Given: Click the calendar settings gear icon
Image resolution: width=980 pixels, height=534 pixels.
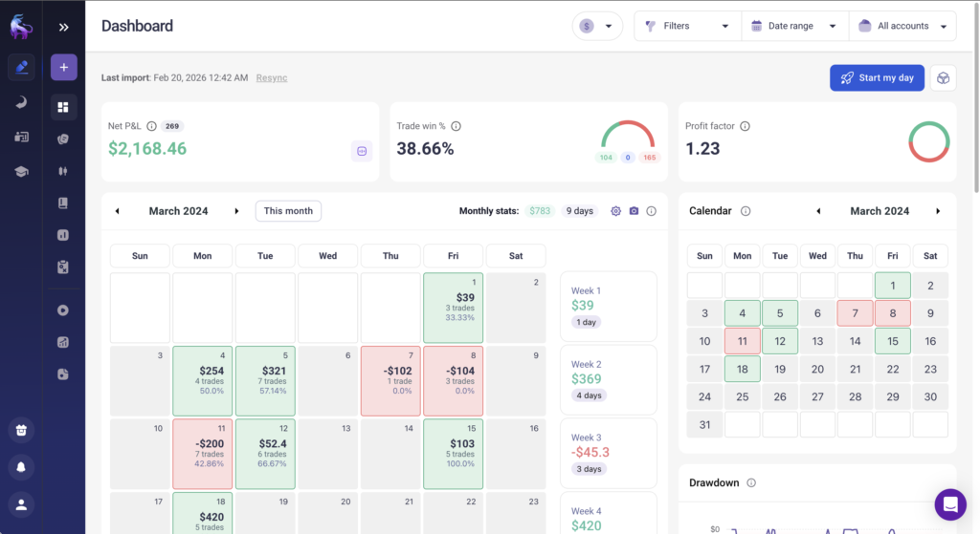Looking at the screenshot, I should [x=615, y=211].
